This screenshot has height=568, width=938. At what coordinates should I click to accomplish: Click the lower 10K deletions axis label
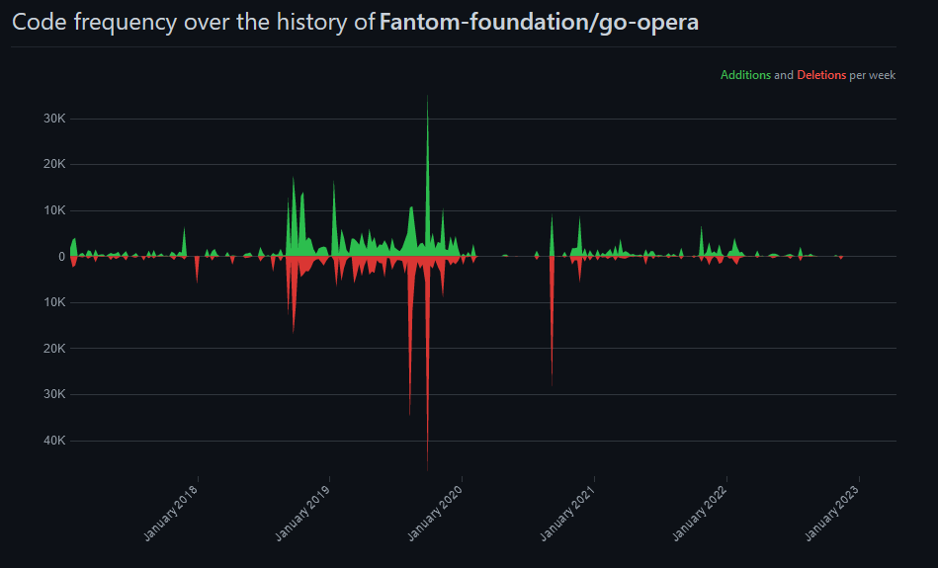tap(54, 302)
